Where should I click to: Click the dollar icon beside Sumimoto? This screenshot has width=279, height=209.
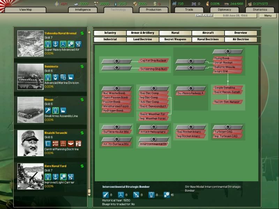tap(82, 67)
